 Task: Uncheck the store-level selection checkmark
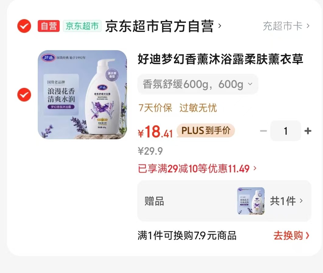pos(24,26)
